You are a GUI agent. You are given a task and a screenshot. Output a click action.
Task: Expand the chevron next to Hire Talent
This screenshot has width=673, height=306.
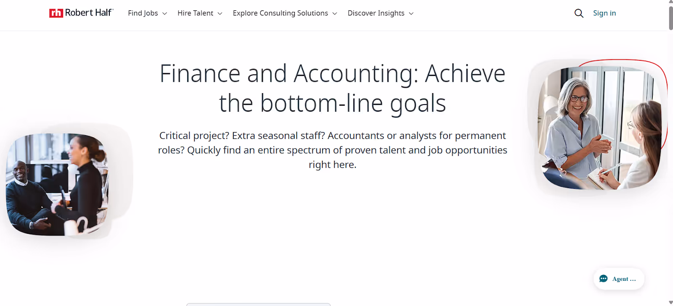coord(220,13)
